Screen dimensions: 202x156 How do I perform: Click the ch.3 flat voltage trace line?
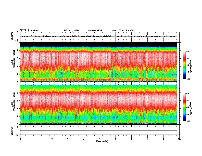(x=98, y=131)
